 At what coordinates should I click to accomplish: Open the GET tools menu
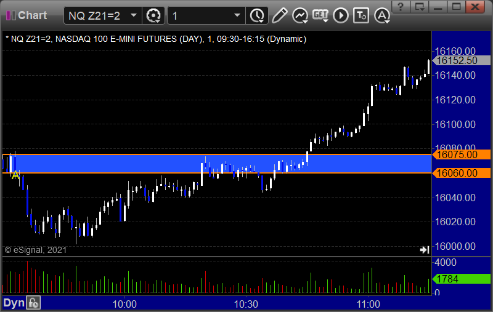pos(320,15)
